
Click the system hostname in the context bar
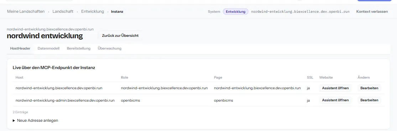coord(300,12)
